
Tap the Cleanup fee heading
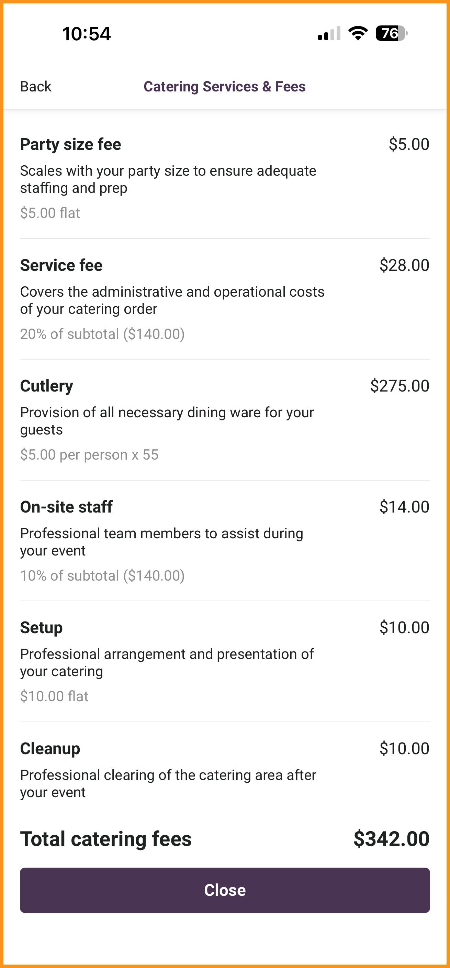[50, 749]
